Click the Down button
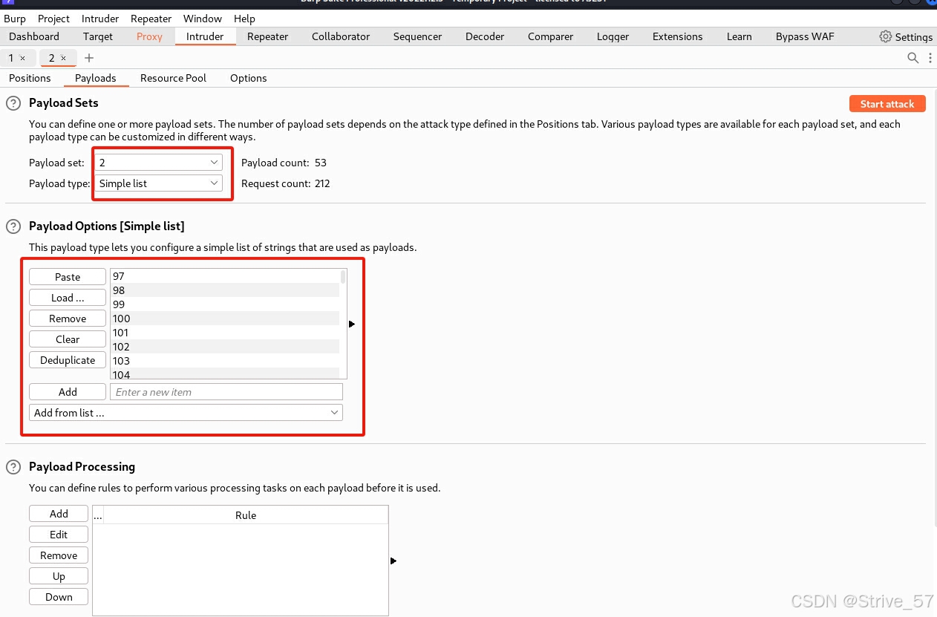 coord(59,597)
